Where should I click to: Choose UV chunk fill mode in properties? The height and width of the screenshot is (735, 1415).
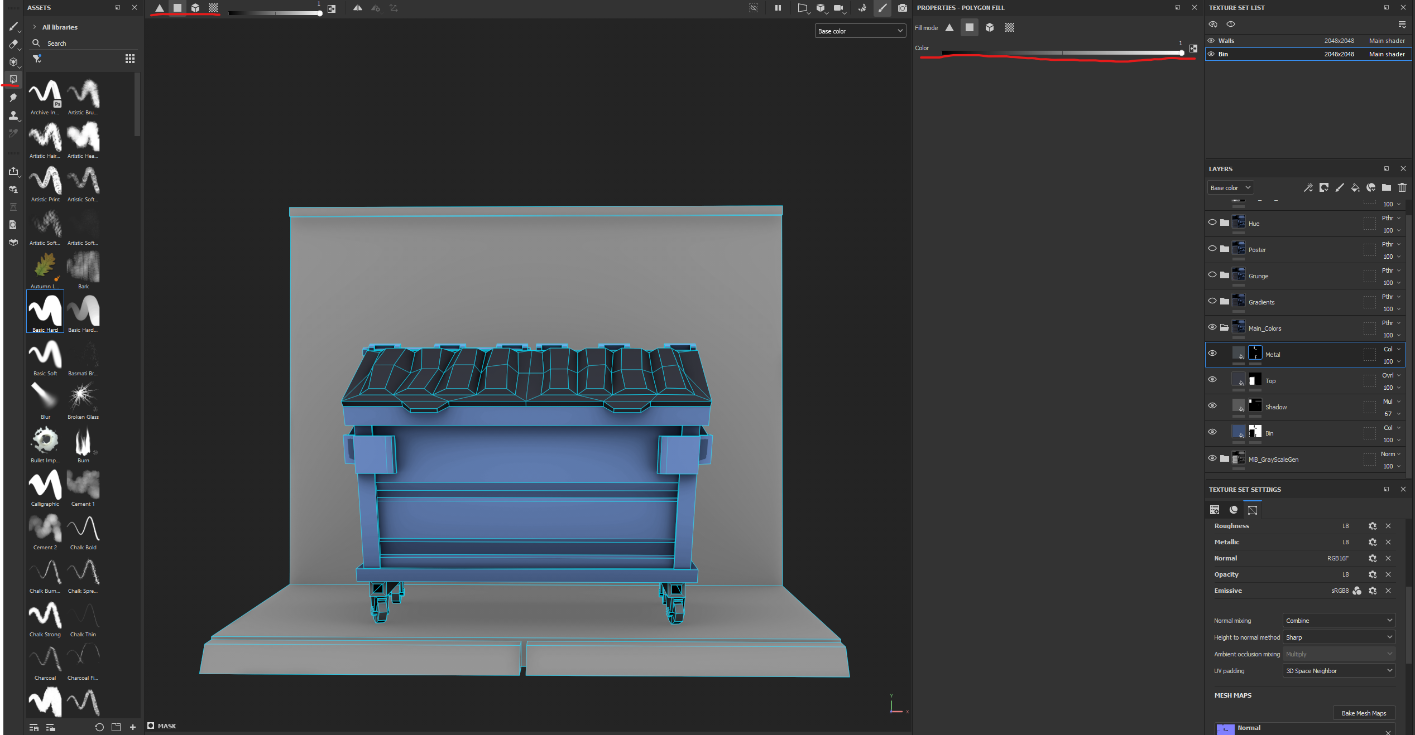pyautogui.click(x=1010, y=27)
